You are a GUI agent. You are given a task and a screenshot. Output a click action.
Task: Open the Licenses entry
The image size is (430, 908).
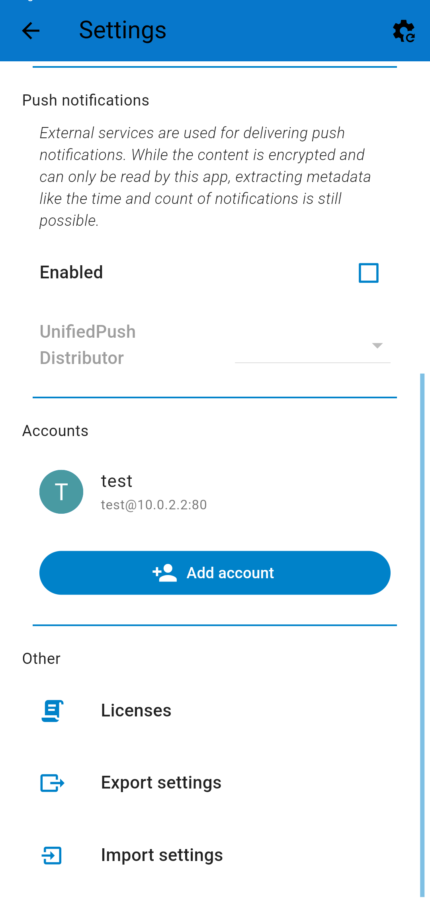(215, 711)
